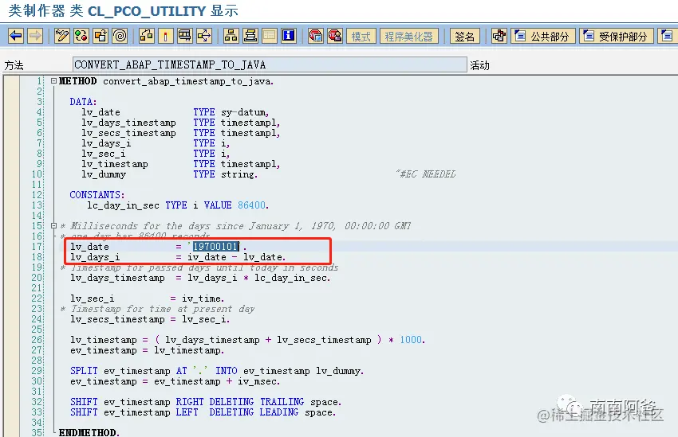Click lv_secs_timestamp declaration on line 6
The image size is (678, 437).
click(x=129, y=133)
